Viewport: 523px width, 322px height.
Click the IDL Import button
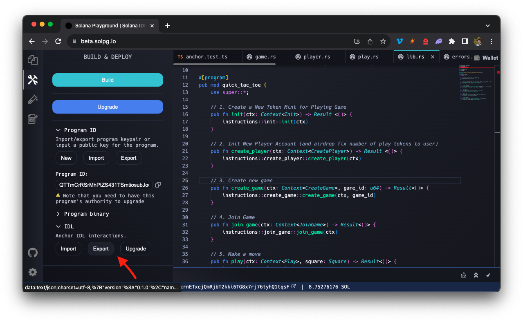coord(69,249)
